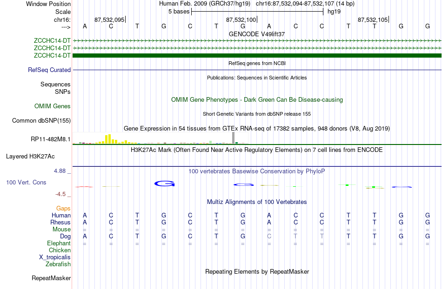Select the X_tropicalis alignment row label
Image resolution: width=442 pixels, height=289 pixels.
pyautogui.click(x=55, y=257)
